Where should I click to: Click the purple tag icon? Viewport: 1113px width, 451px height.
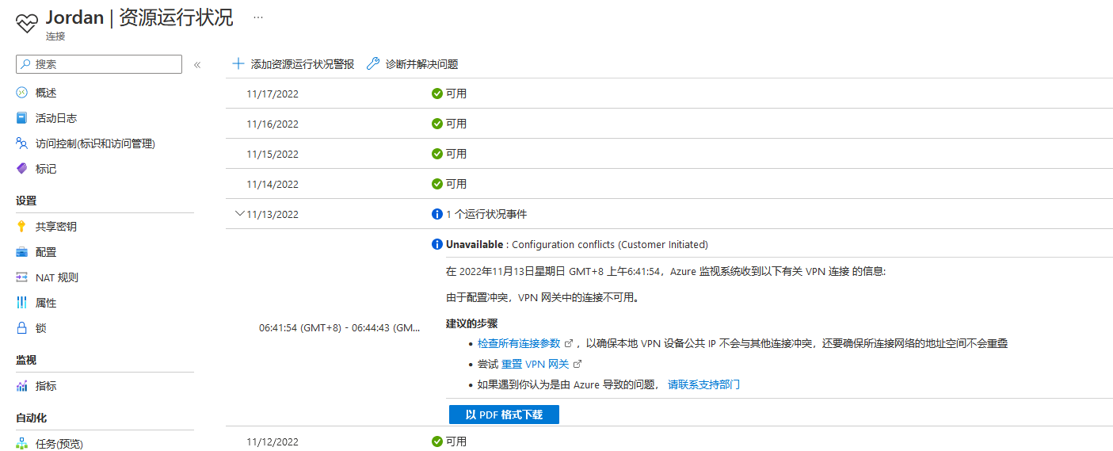point(21,169)
